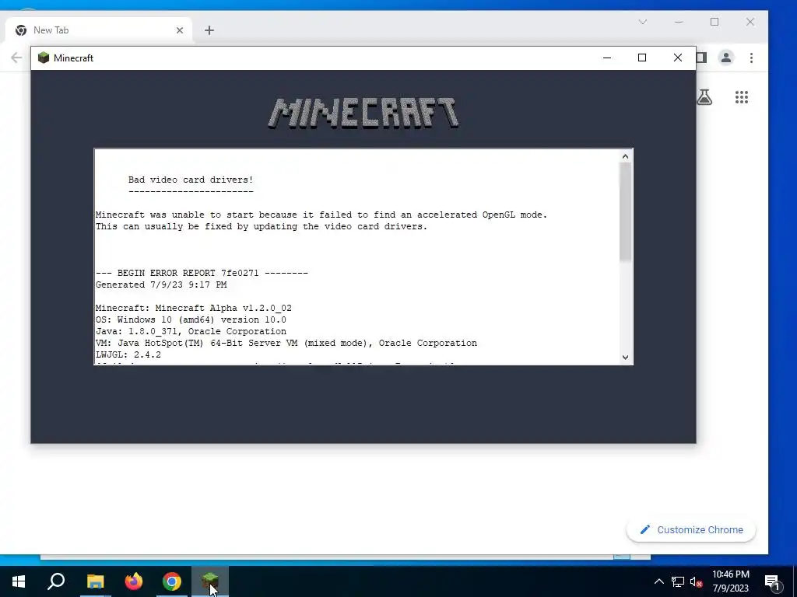Open taskbar search magnifier
Image resolution: width=797 pixels, height=597 pixels.
[56, 581]
